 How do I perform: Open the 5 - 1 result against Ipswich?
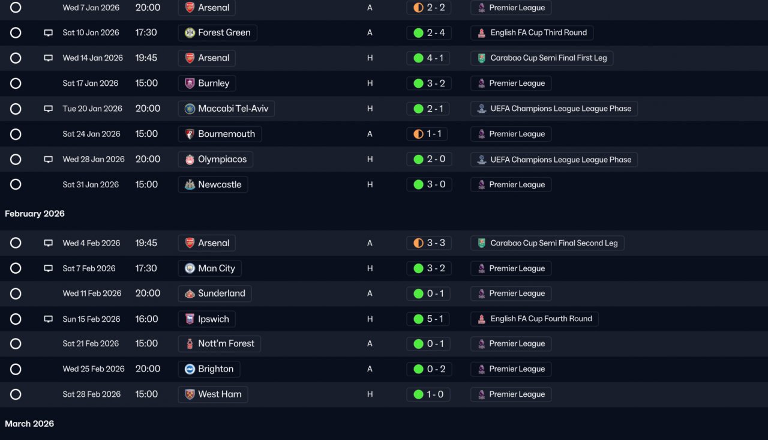click(429, 319)
